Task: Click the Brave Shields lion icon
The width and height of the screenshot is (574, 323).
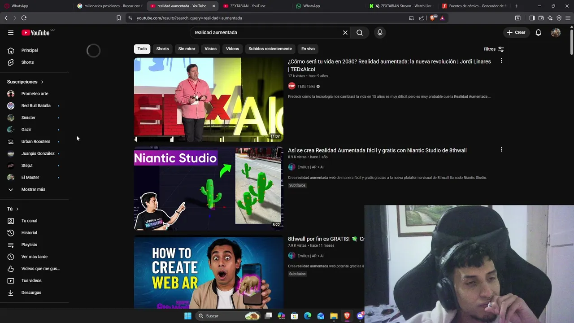Action: [432, 18]
